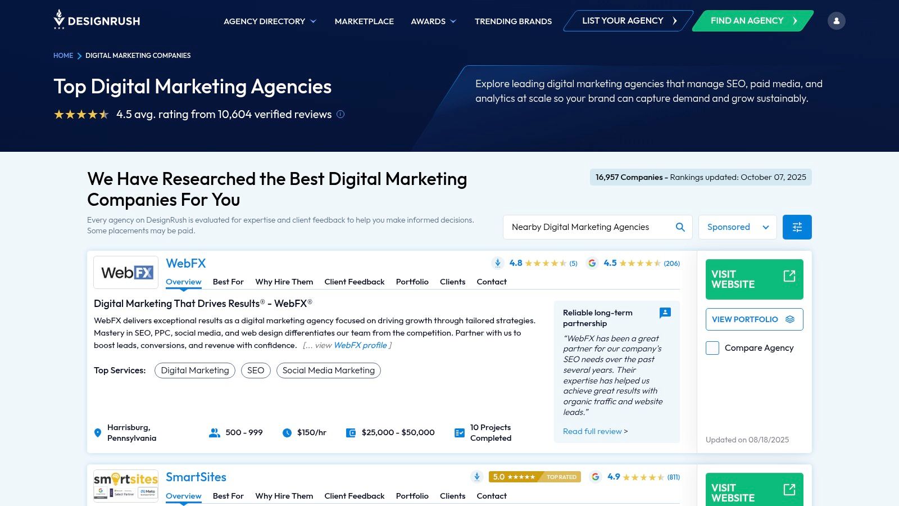
Task: Click the hourly rate clock icon
Action: (x=287, y=433)
